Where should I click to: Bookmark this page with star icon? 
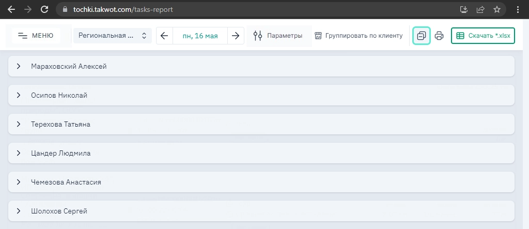[496, 9]
